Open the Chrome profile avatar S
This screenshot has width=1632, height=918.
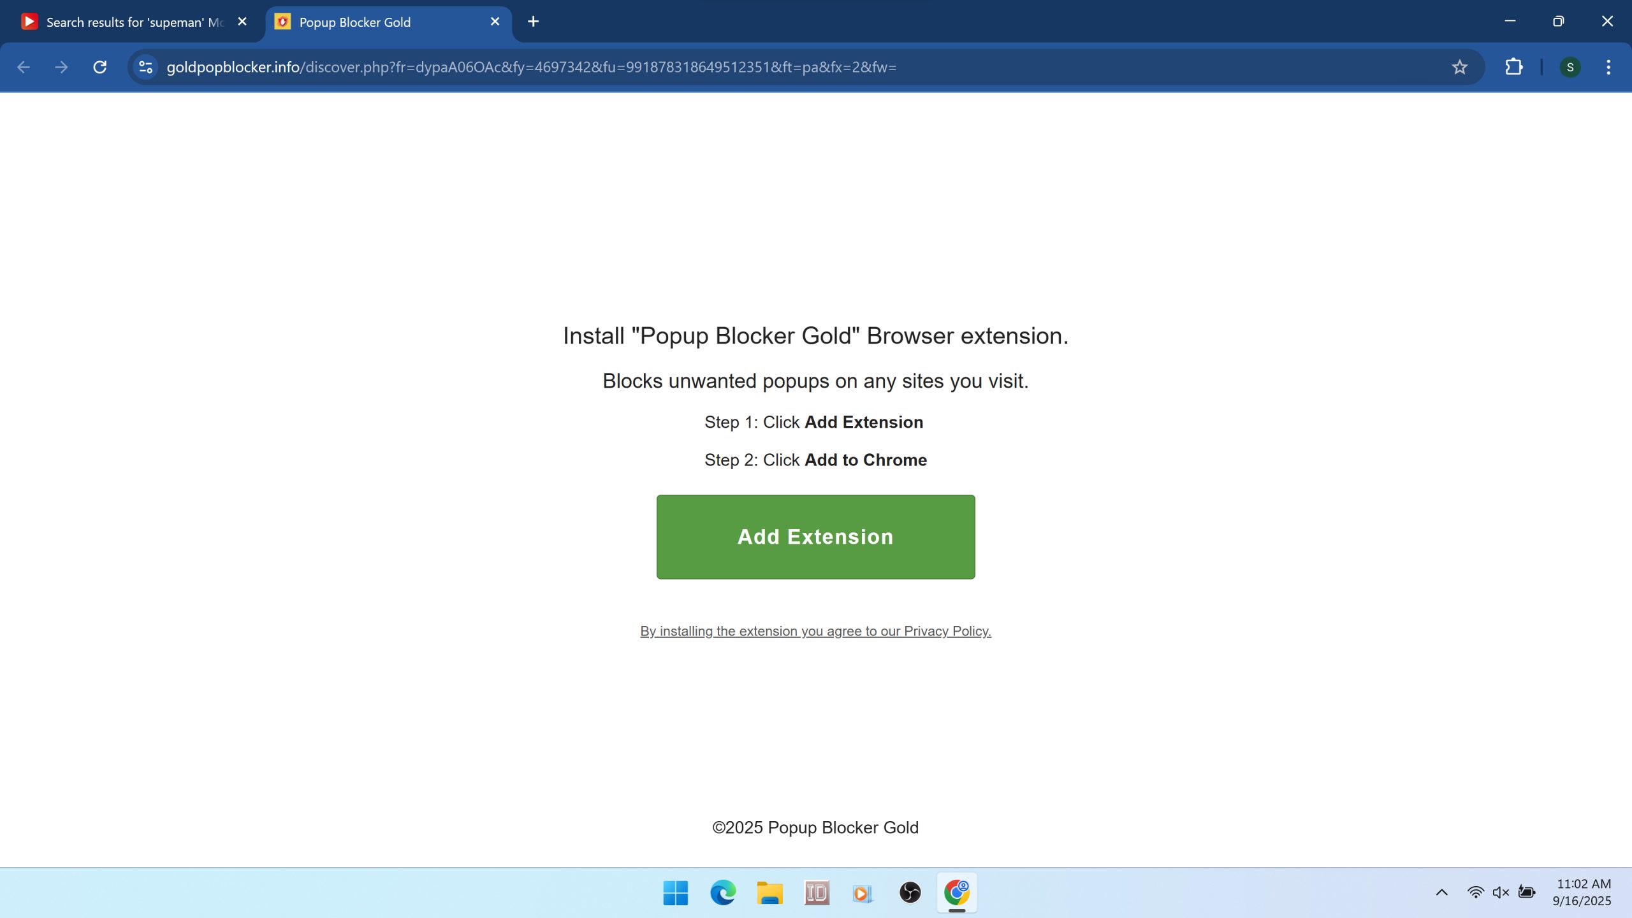pyautogui.click(x=1570, y=67)
